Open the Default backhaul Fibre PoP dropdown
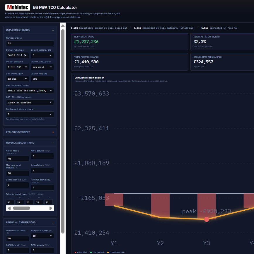 pyautogui.click(x=18, y=67)
